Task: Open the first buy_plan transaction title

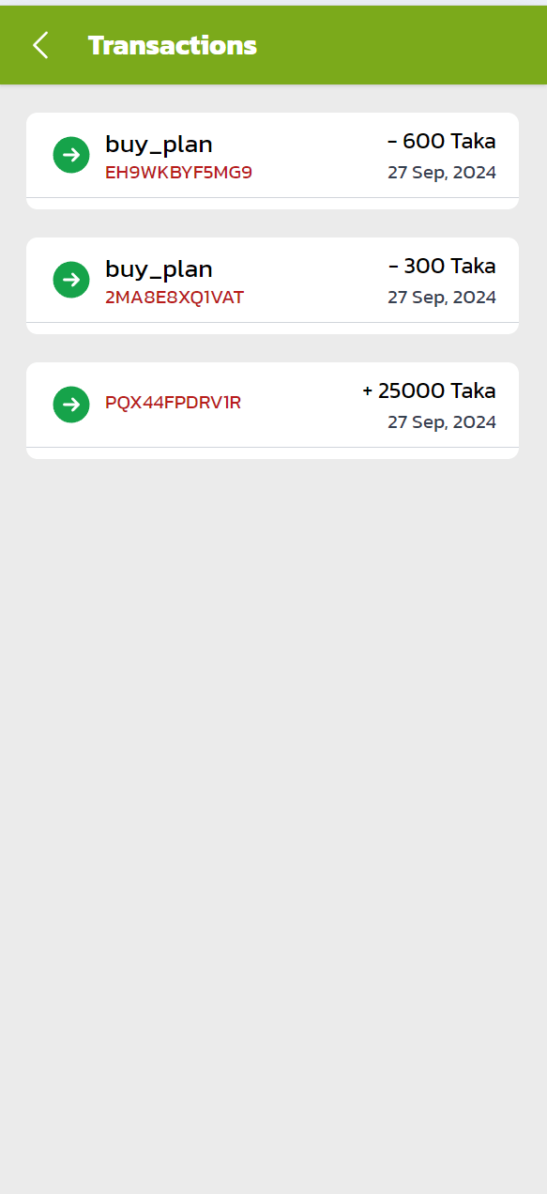Action: click(159, 145)
